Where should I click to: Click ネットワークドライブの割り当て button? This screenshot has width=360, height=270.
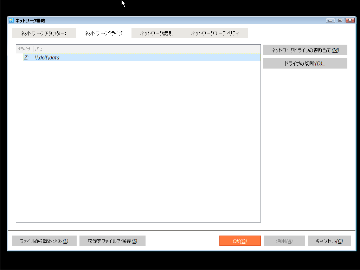point(305,50)
